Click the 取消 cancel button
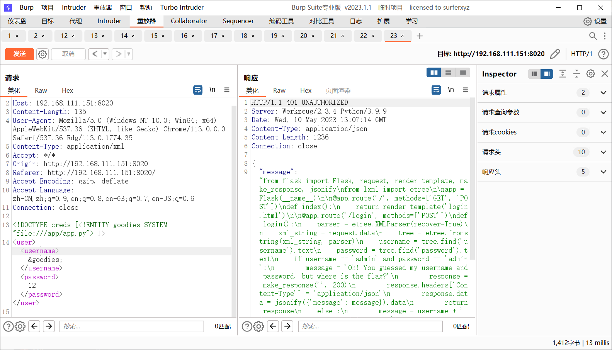Image resolution: width=612 pixels, height=350 pixels. [x=68, y=54]
